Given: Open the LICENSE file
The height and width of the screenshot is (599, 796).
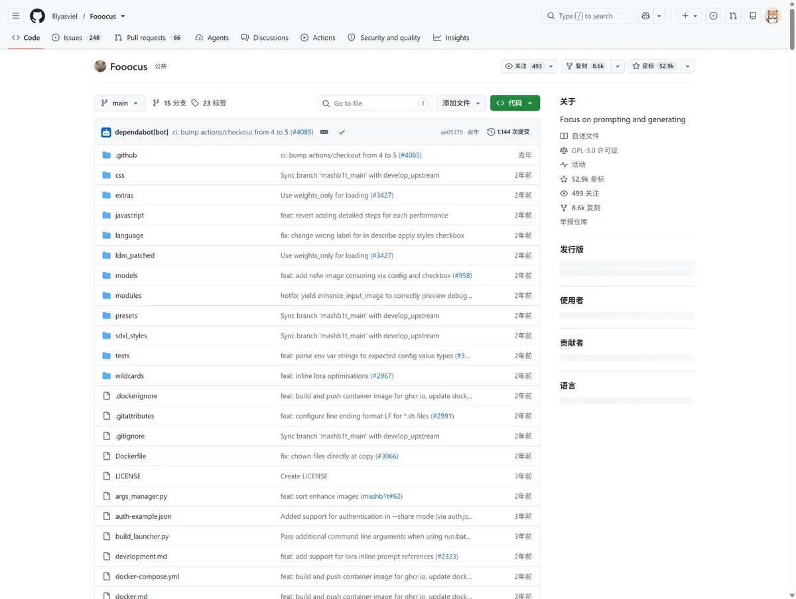Looking at the screenshot, I should (x=128, y=476).
